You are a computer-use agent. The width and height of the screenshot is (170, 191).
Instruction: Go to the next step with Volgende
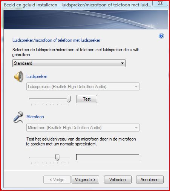point(85,180)
